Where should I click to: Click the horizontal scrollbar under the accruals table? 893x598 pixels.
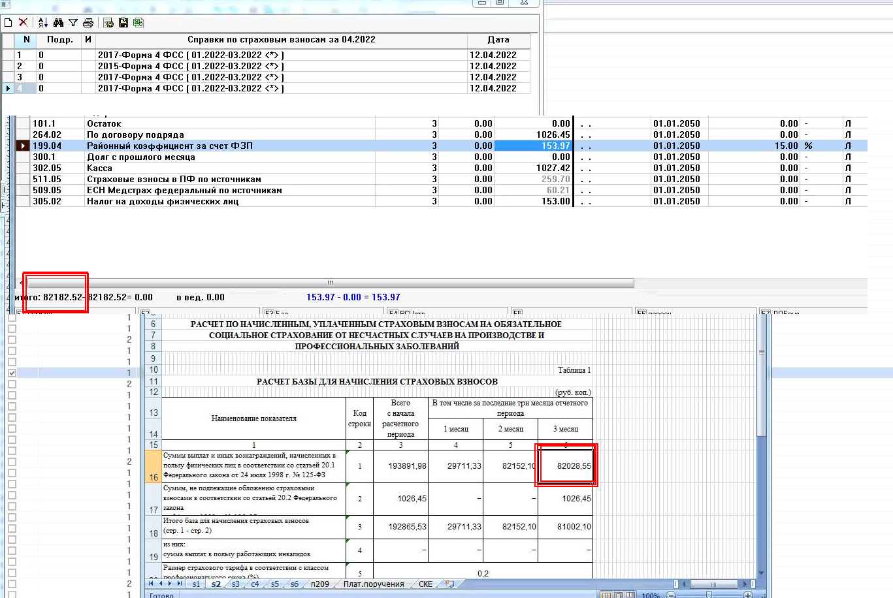coord(331,283)
